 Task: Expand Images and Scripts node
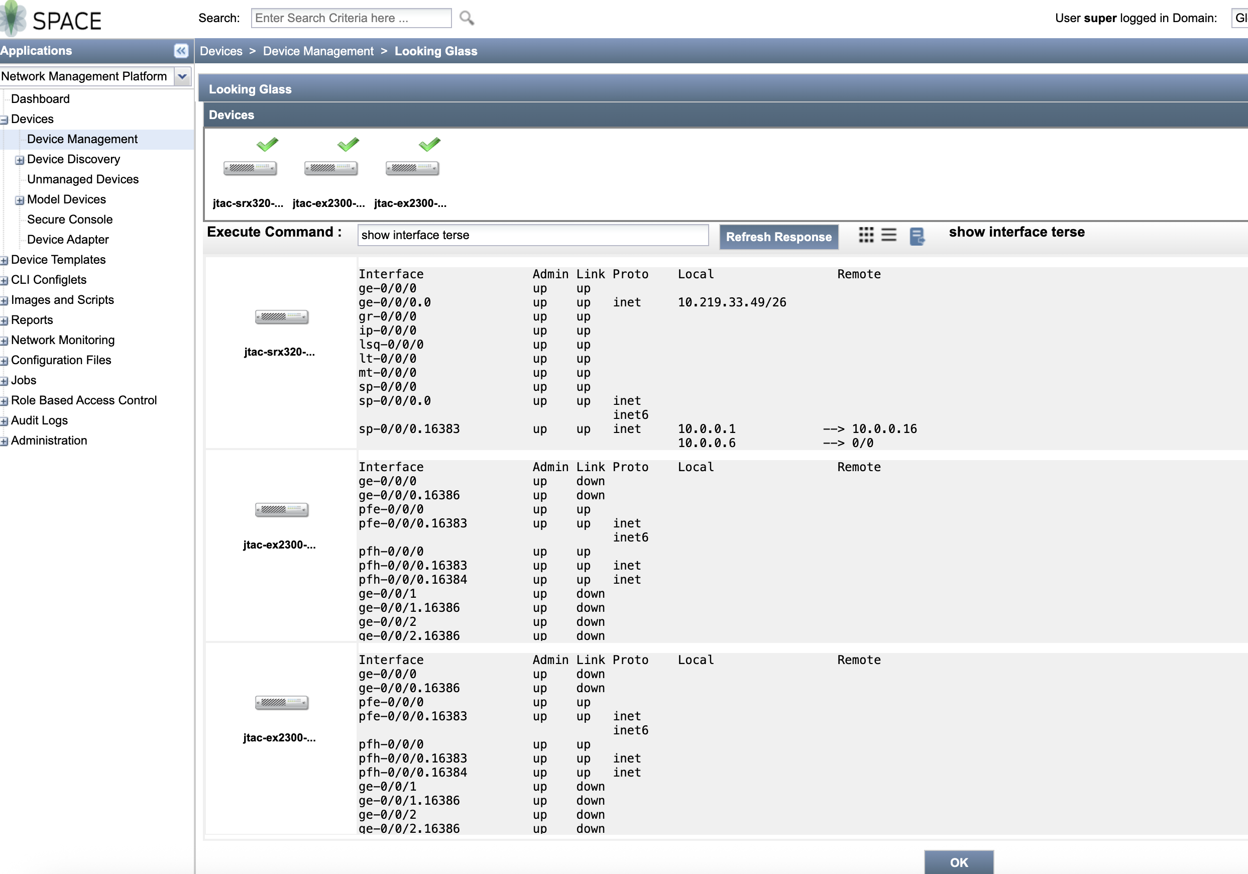click(x=5, y=301)
